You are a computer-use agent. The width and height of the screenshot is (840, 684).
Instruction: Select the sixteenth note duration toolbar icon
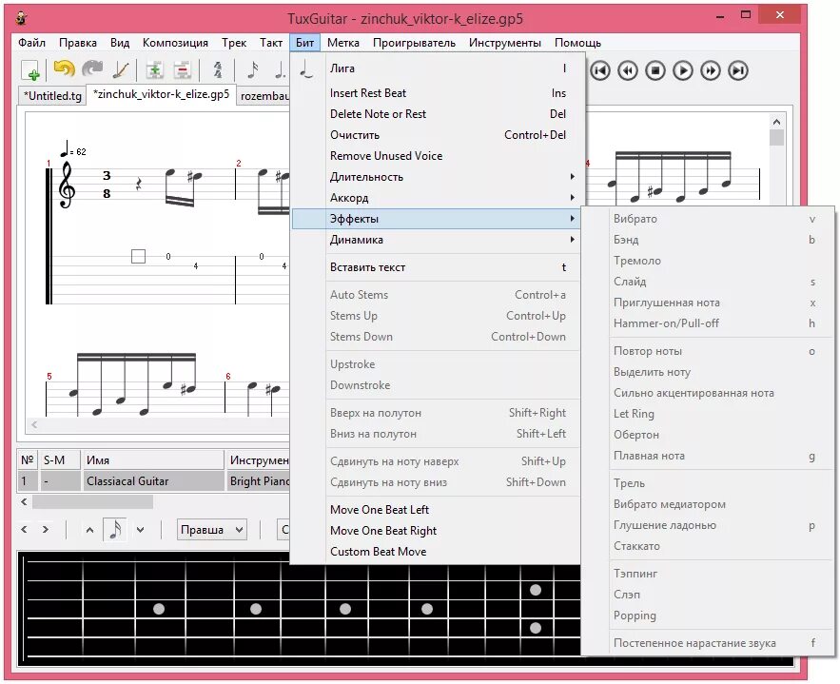pos(252,70)
